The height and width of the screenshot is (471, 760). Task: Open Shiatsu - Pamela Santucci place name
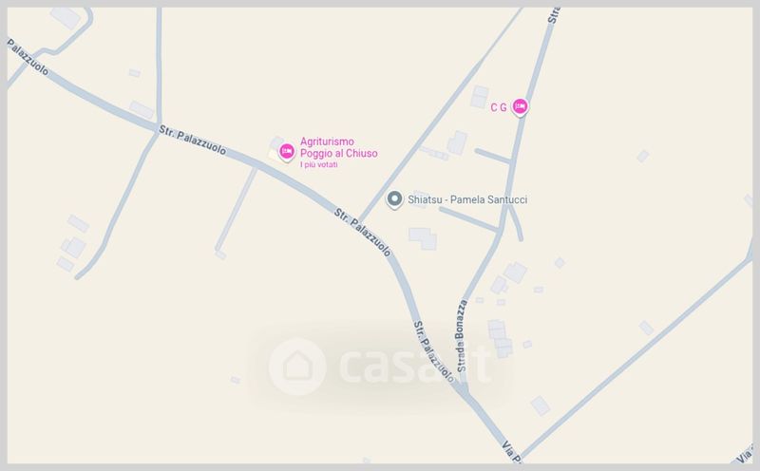(467, 199)
